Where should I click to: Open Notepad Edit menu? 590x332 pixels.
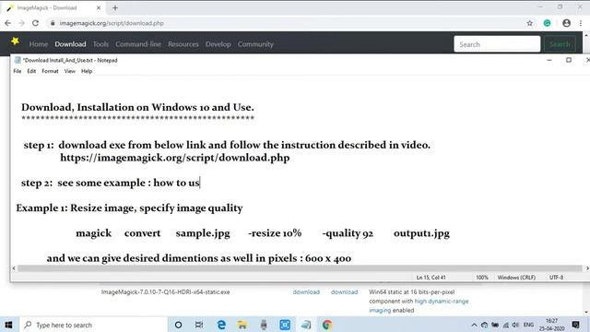31,71
